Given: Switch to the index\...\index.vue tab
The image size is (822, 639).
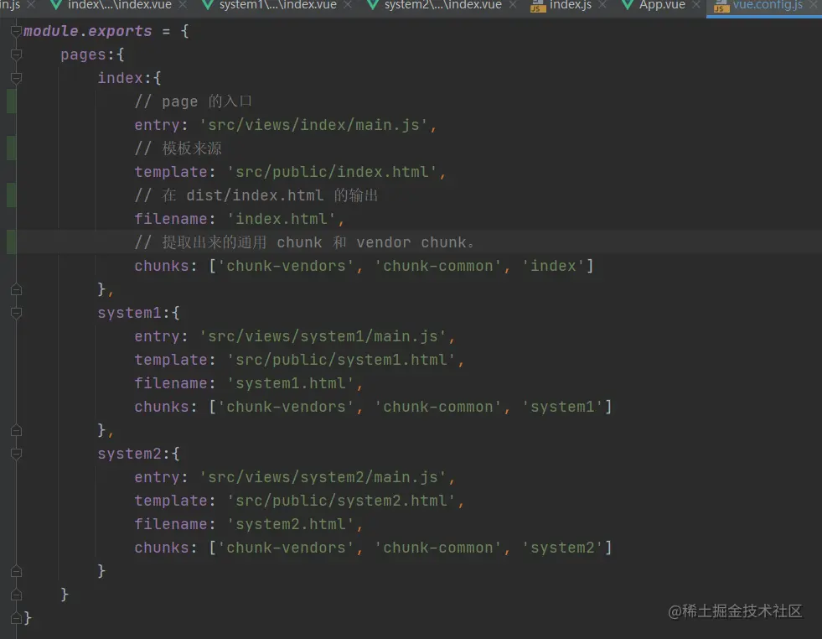Looking at the screenshot, I should (120, 5).
